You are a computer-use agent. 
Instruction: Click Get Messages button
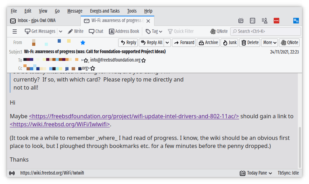click(x=40, y=31)
